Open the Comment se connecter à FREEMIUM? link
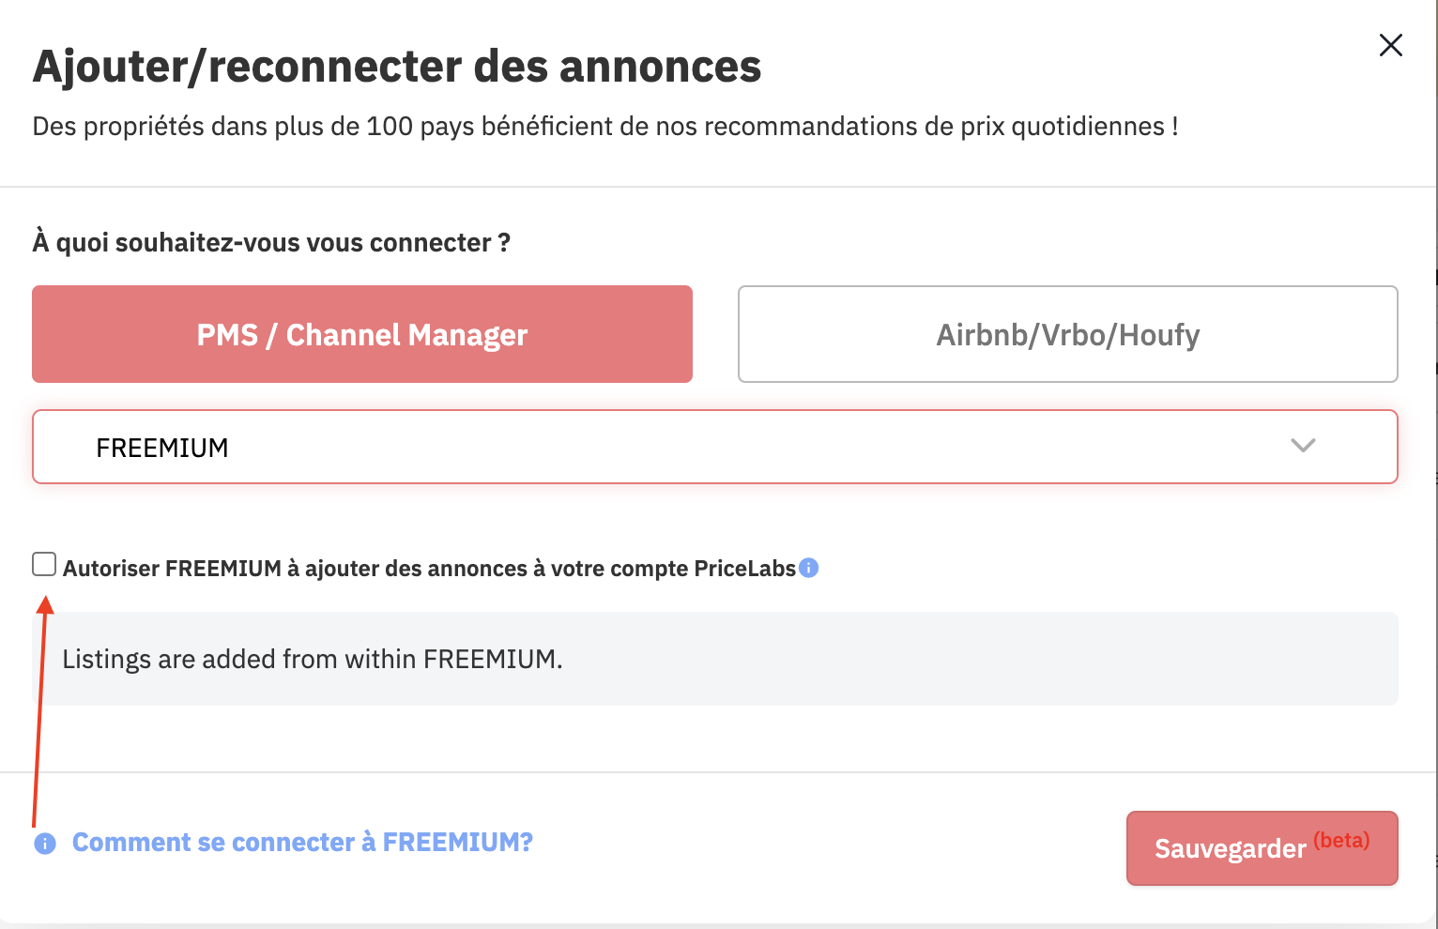The height and width of the screenshot is (929, 1438). coord(302,843)
